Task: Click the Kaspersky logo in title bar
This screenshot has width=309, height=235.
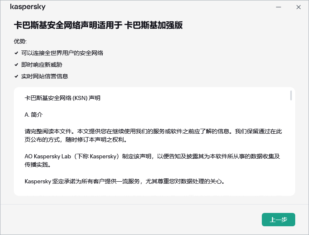Action: pyautogui.click(x=28, y=7)
